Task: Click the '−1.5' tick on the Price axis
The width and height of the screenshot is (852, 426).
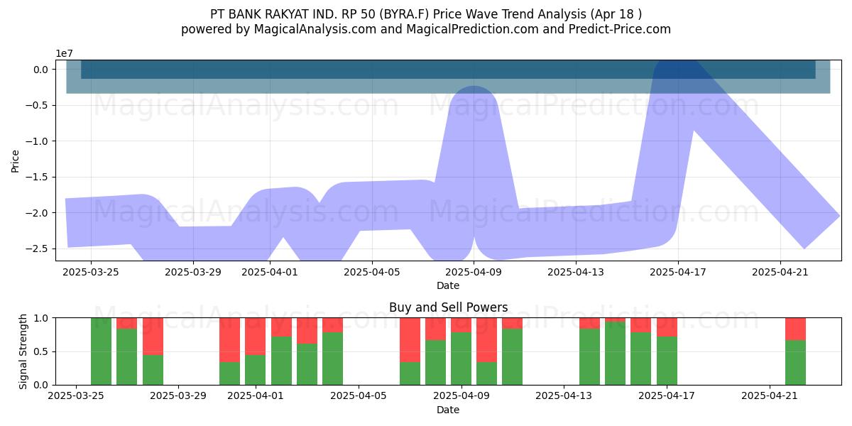Action: click(x=38, y=177)
